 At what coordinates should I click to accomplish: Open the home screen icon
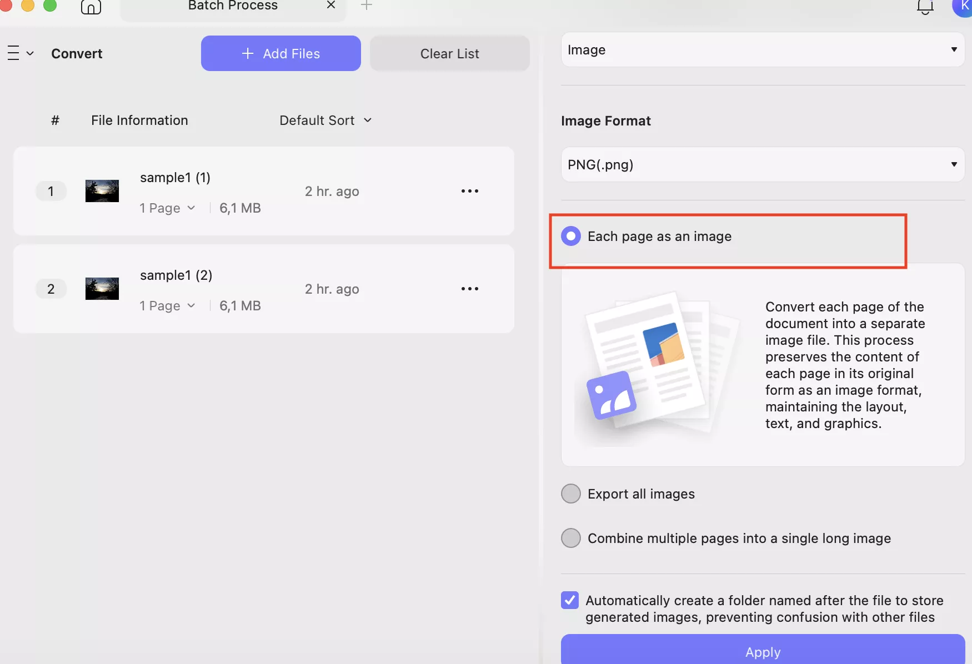[x=91, y=7]
